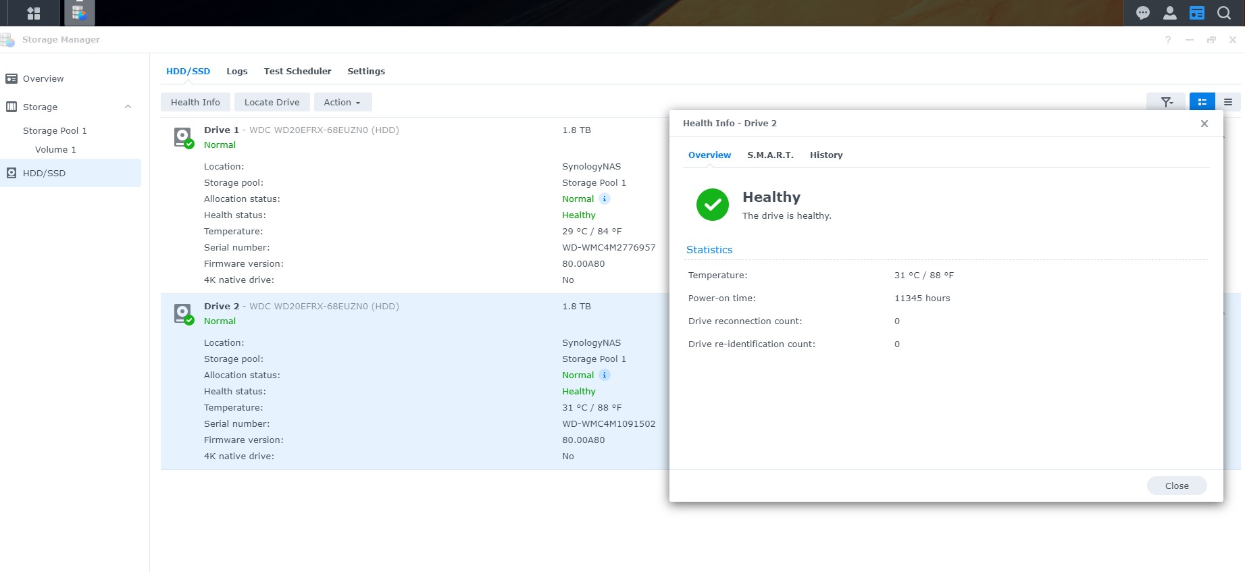Open the notifications chat bubble icon
Screen dimensions: 1245x572
point(1143,13)
